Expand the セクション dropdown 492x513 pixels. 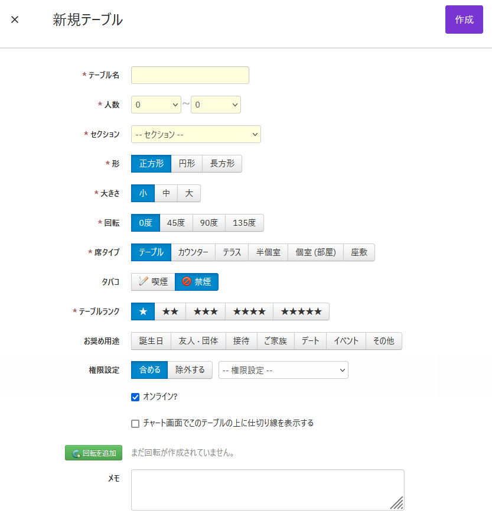[x=196, y=134]
